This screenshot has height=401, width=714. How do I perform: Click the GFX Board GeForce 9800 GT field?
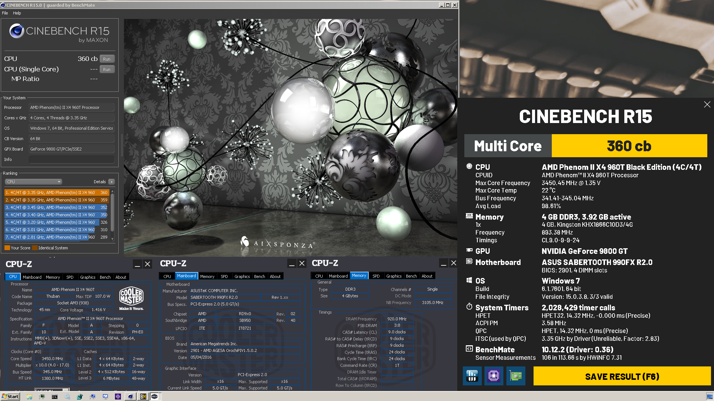[71, 149]
